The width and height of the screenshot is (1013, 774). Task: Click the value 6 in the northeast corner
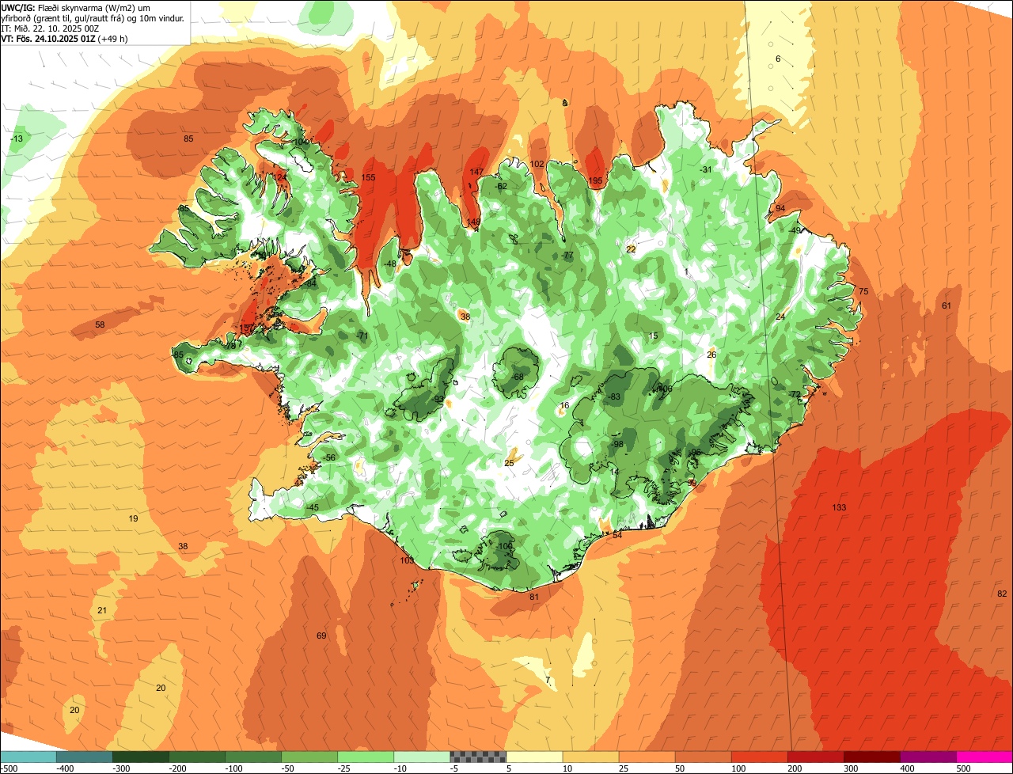778,59
